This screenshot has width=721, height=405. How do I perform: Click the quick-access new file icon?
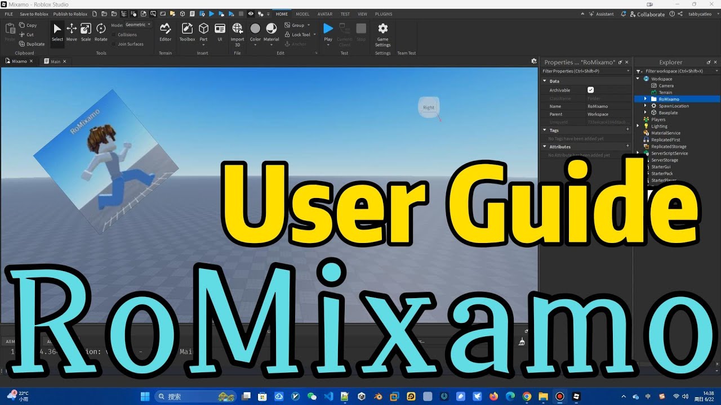click(94, 13)
